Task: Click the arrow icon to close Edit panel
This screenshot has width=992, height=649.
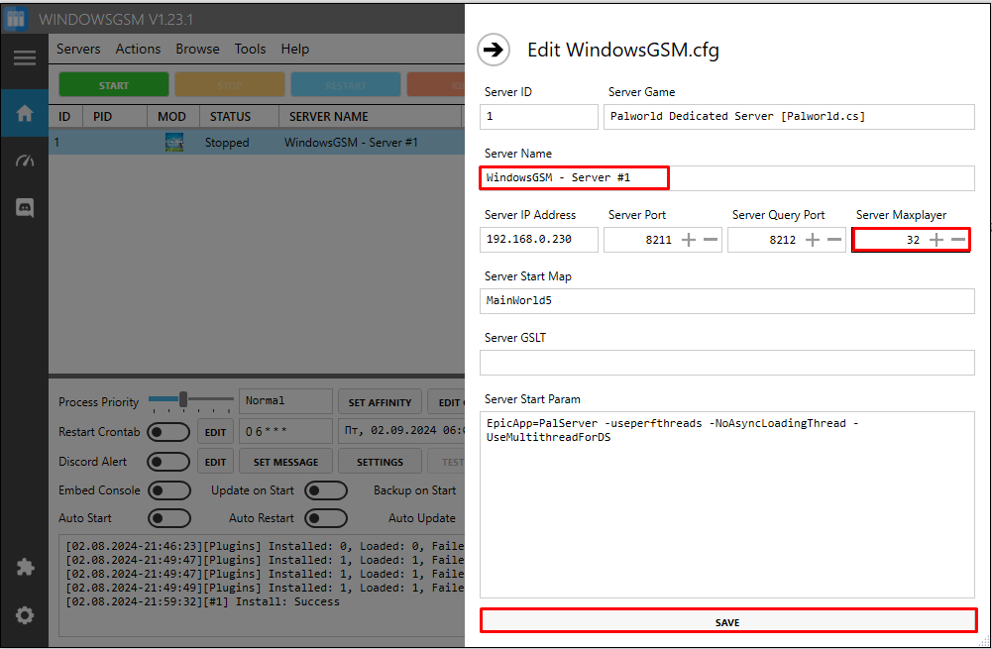Action: pyautogui.click(x=494, y=50)
